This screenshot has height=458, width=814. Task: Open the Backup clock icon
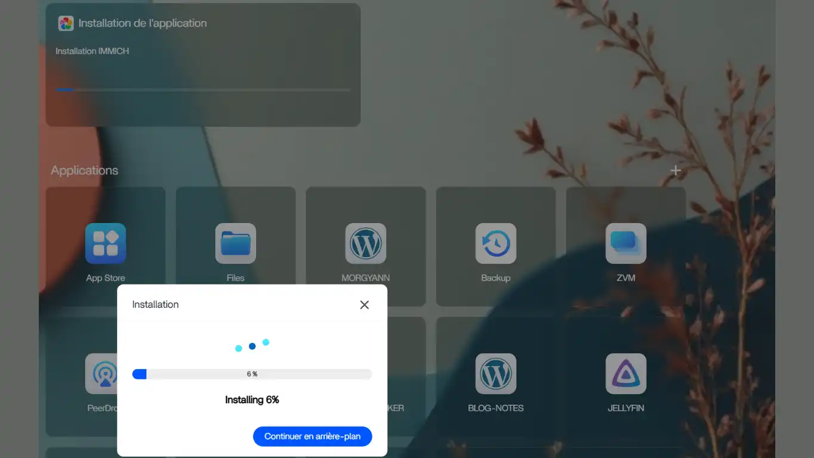point(495,244)
